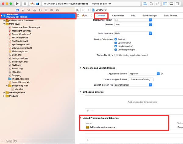Screen dimensions: 183x144
Task: Open the target selector popup
Action: [x=87, y=15]
